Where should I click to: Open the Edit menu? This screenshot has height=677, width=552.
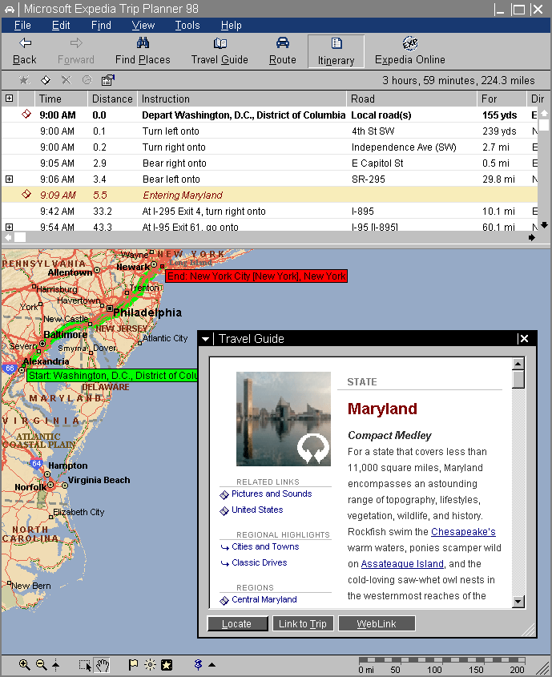(61, 26)
